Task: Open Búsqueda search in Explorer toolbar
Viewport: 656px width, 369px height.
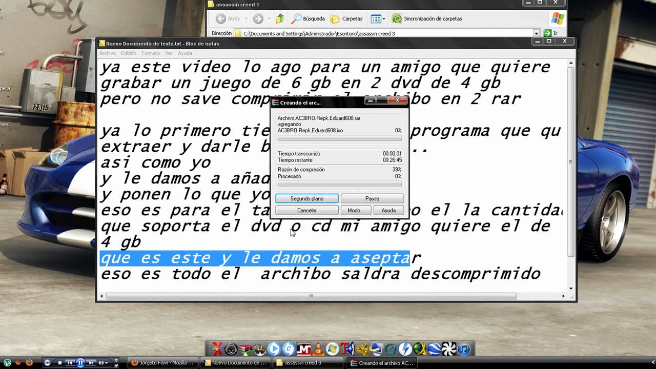Action: click(308, 18)
